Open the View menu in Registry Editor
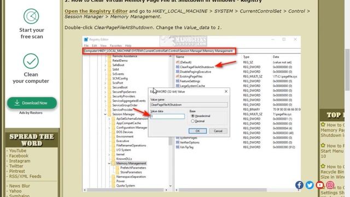350x197 pixels. coord(103,45)
